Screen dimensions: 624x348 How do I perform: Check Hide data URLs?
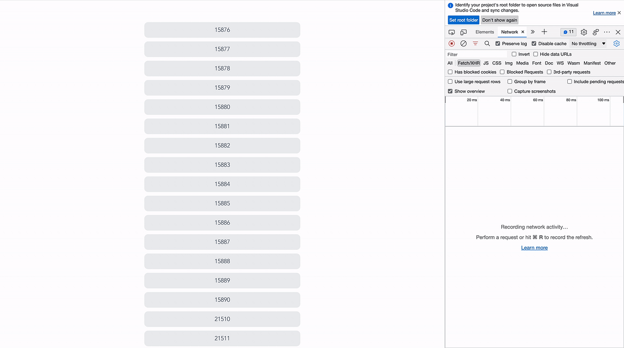536,53
